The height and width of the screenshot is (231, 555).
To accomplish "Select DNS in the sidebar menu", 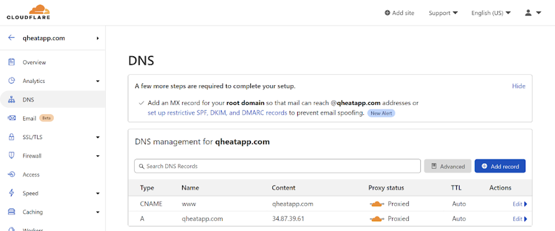I will 52,99.
